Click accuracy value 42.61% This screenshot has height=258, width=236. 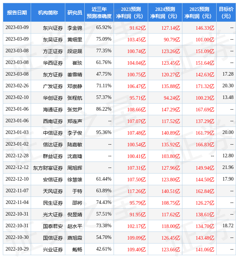[x=104, y=249]
